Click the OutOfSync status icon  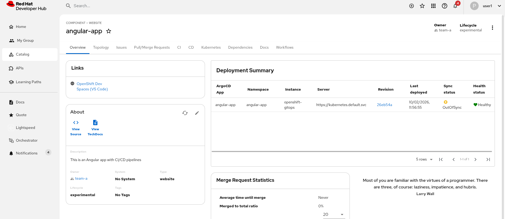tap(446, 102)
